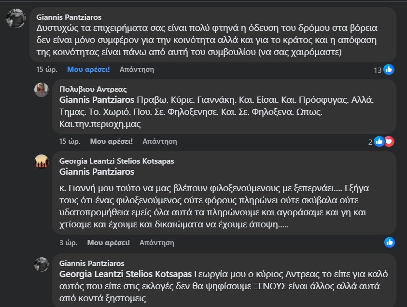This screenshot has height=307, width=407.
Task: Click tagged name Giannis Pantziaros in Πολυβιου's reply
Action: 97,100
